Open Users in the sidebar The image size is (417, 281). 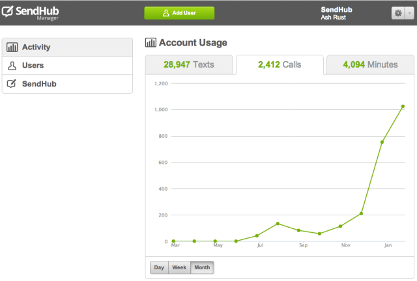pos(67,65)
